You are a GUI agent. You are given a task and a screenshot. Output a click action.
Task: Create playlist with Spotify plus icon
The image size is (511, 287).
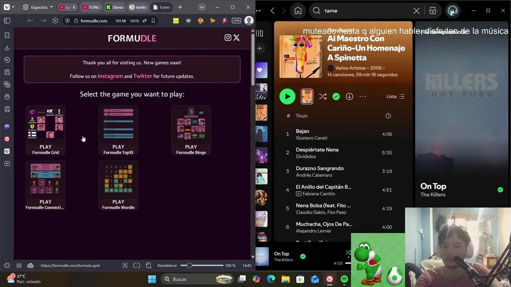[x=259, y=48]
